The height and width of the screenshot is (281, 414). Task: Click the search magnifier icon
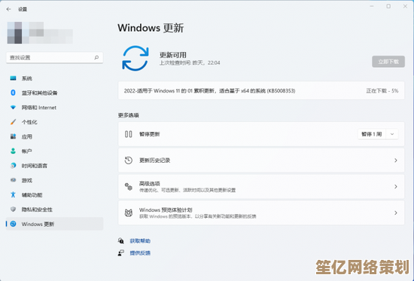pyautogui.click(x=96, y=57)
